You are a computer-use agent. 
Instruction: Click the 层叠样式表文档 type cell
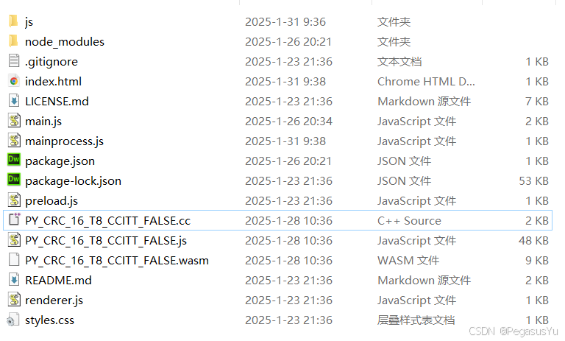tap(416, 320)
